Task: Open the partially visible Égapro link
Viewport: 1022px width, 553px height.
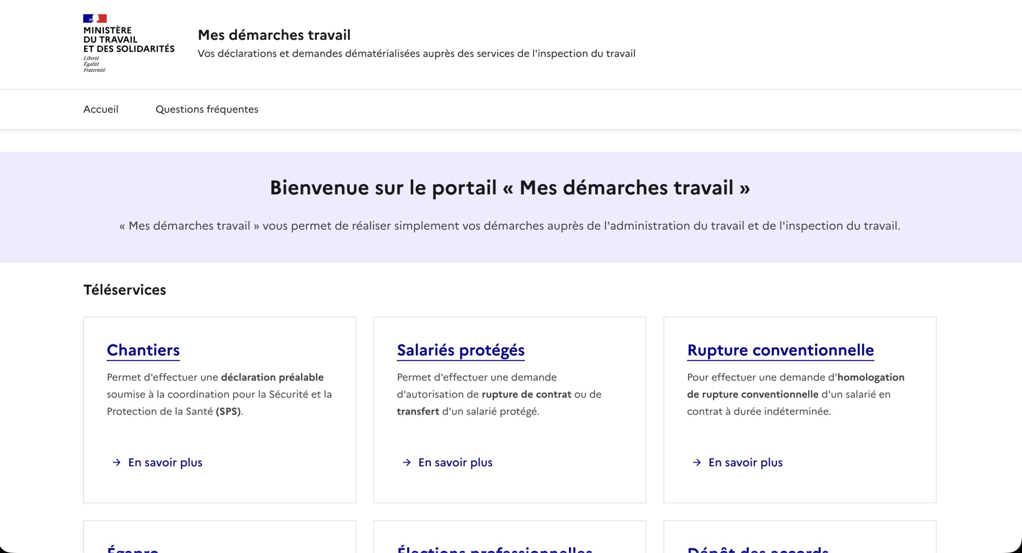Action: [133, 549]
